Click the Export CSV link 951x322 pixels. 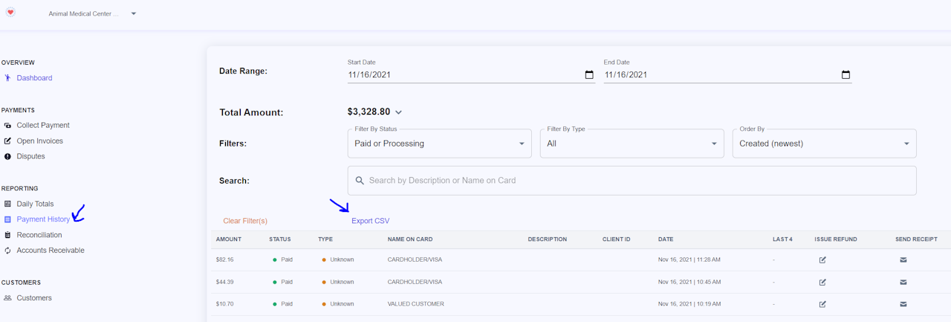tap(370, 221)
